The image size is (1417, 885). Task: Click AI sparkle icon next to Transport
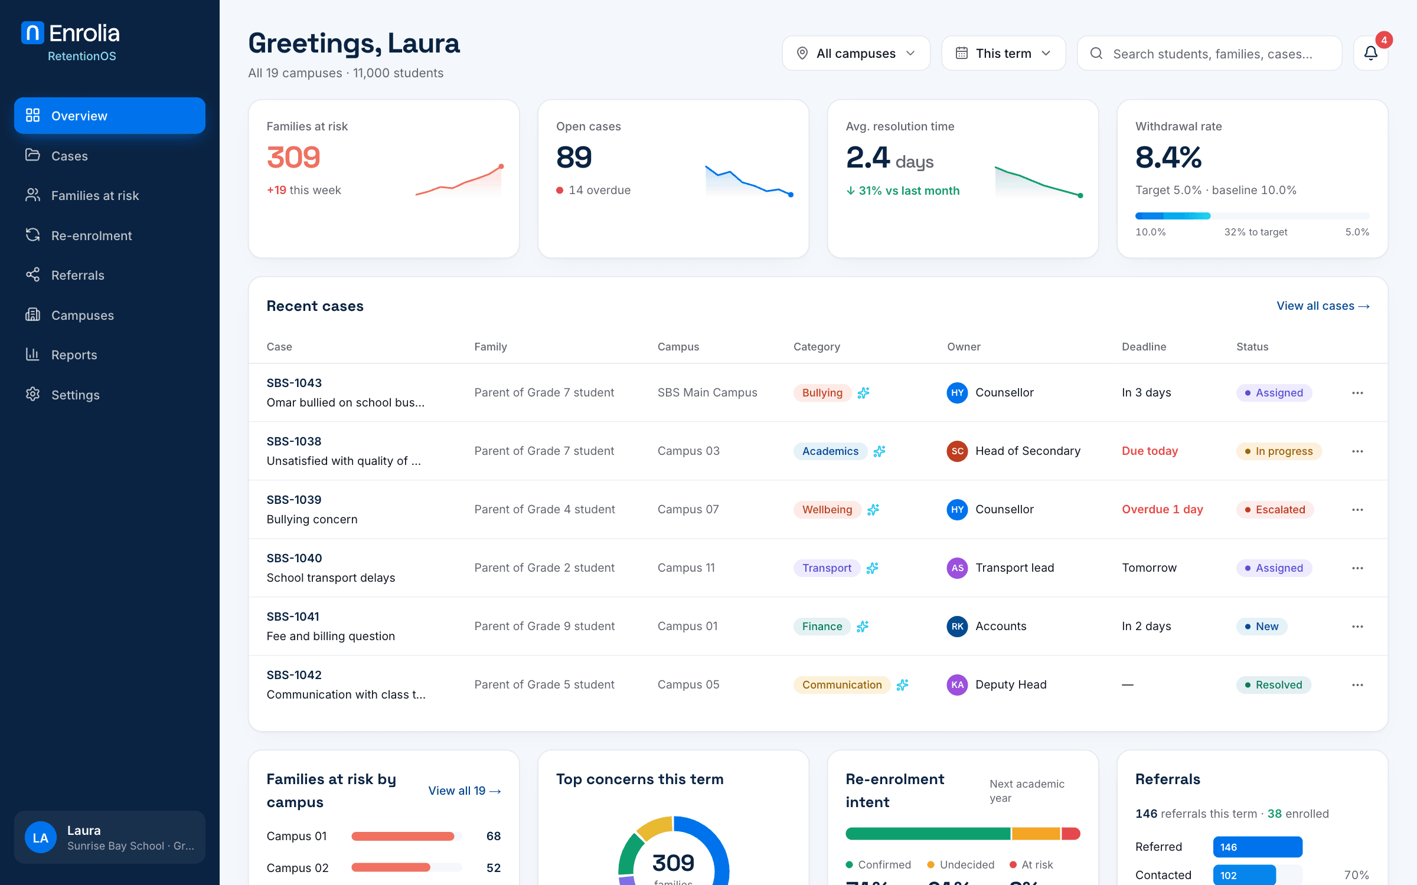(872, 568)
